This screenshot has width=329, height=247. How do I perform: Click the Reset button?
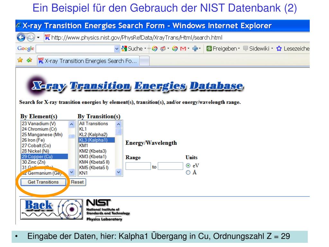tap(77, 182)
